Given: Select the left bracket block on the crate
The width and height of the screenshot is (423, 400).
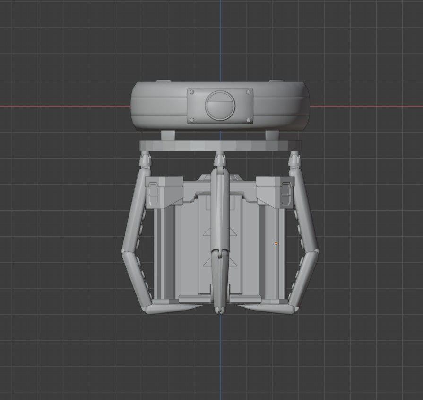Looking at the screenshot, I should (x=164, y=193).
